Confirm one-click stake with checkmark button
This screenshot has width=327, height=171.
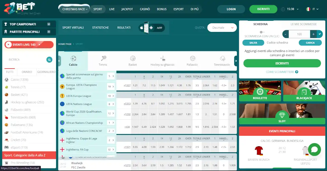(x=320, y=34)
